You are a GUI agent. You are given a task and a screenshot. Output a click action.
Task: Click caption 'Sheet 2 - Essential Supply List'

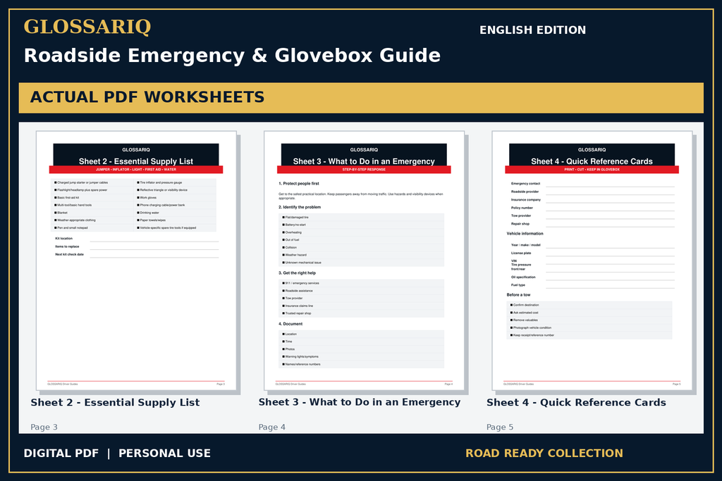(115, 402)
